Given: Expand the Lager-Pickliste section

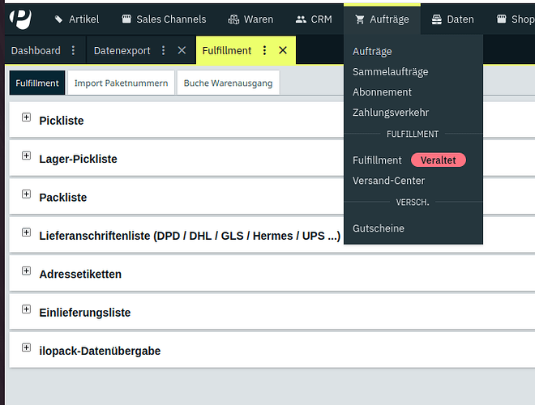Looking at the screenshot, I should pos(26,156).
